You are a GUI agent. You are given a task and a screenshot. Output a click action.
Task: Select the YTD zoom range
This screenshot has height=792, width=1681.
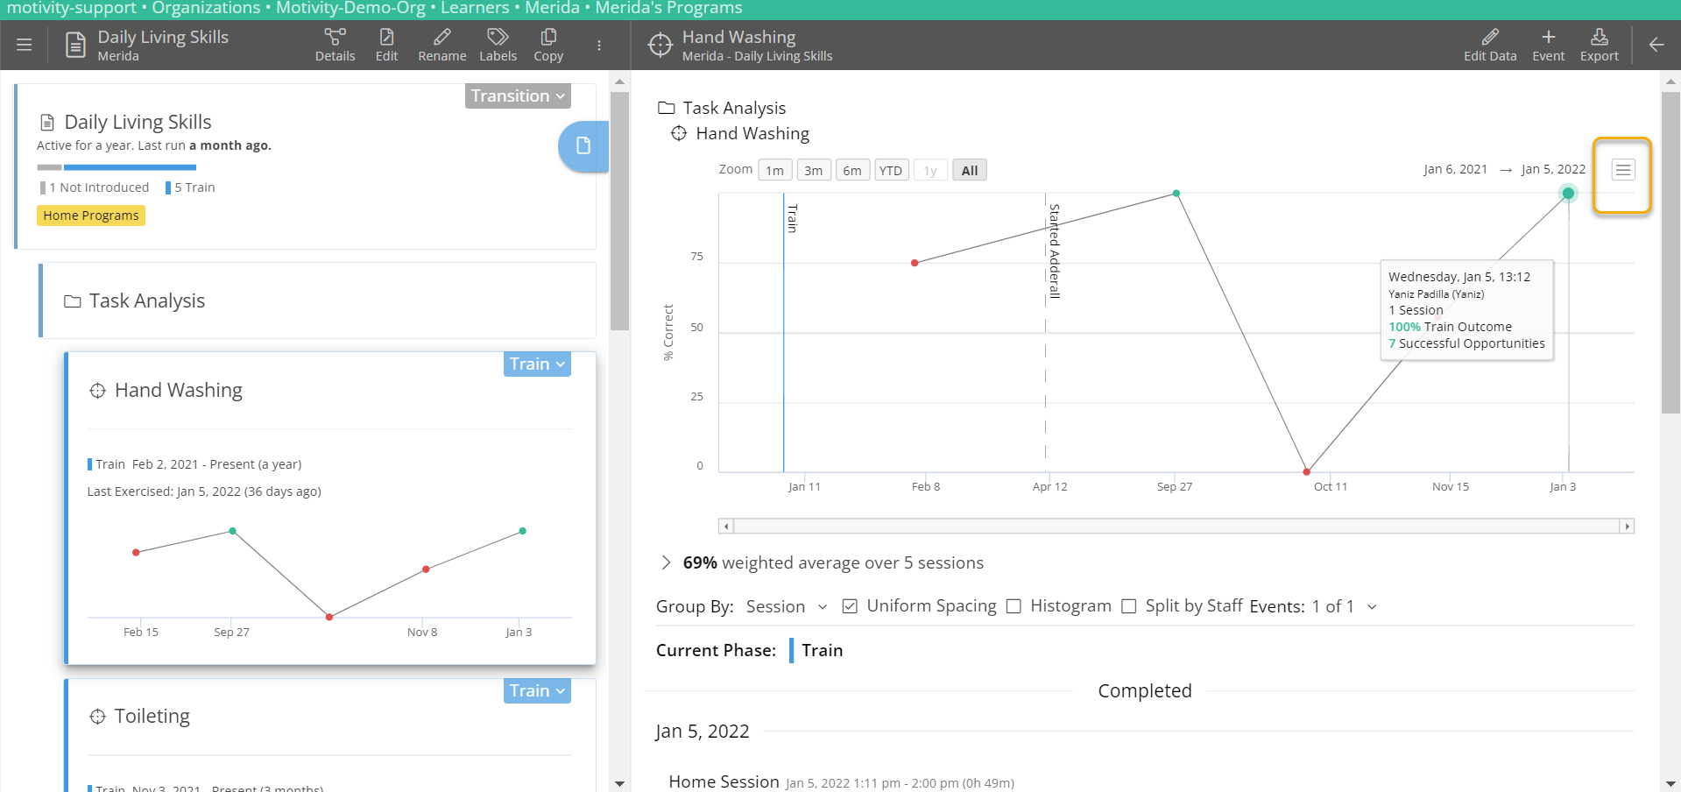[x=891, y=170]
